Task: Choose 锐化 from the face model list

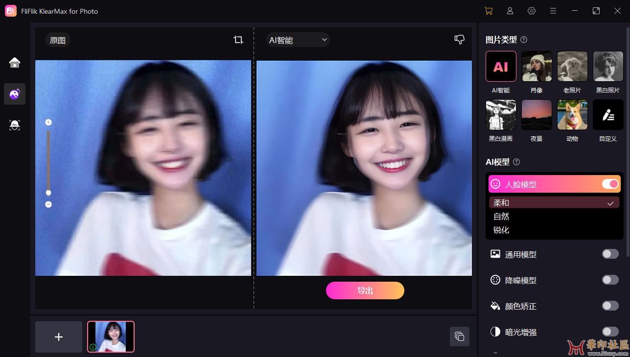Action: click(502, 230)
